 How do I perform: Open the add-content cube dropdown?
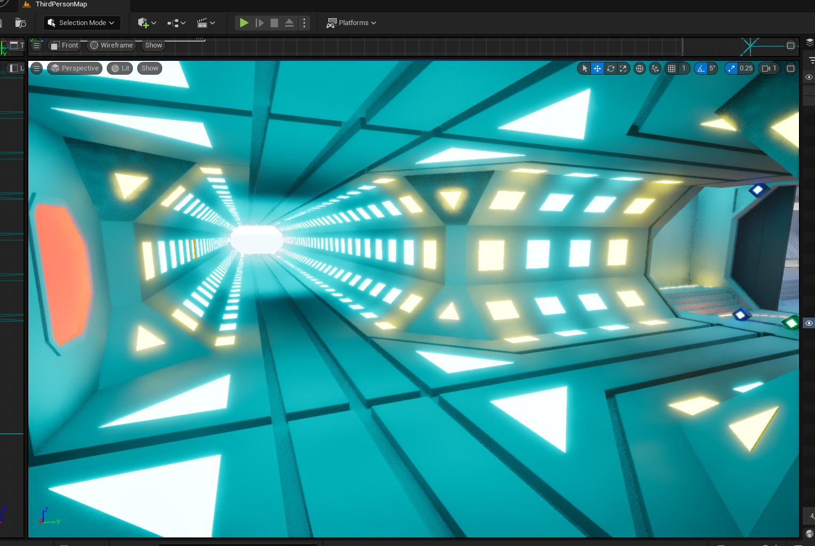point(147,23)
